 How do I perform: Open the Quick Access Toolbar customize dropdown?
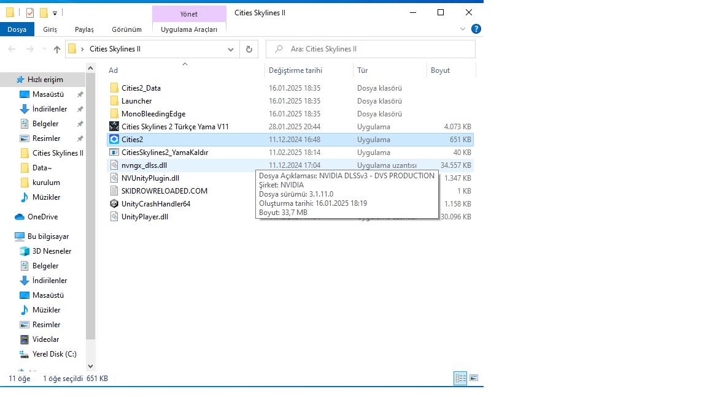(55, 13)
